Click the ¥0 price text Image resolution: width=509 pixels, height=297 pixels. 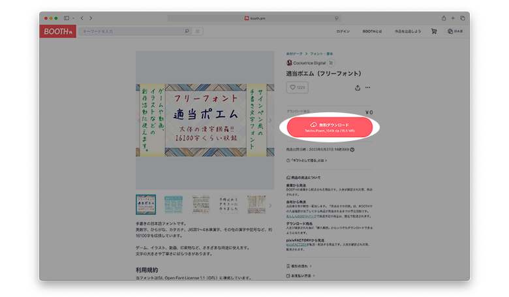tap(369, 112)
